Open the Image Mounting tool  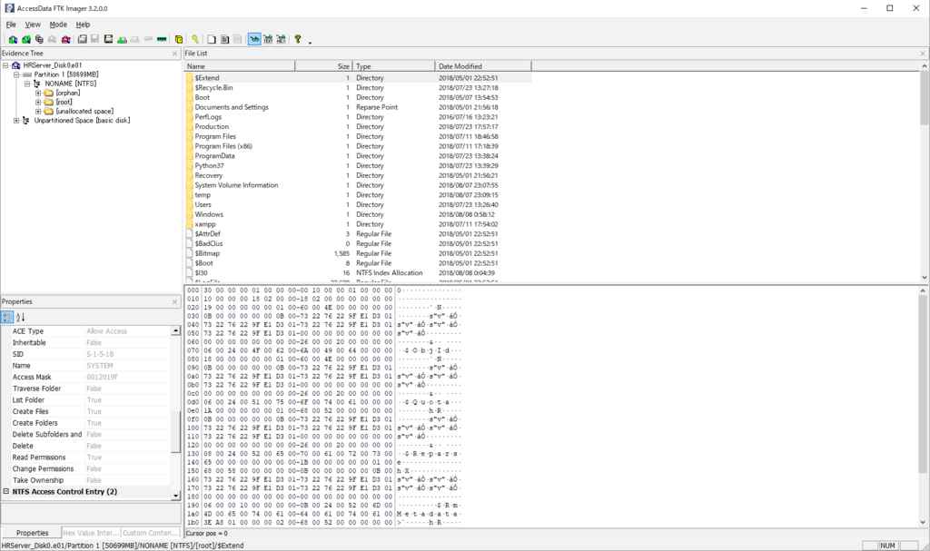pyautogui.click(x=39, y=39)
